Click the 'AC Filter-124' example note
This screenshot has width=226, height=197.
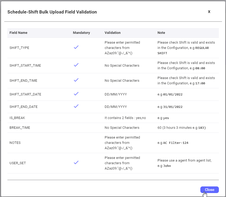[173, 143]
